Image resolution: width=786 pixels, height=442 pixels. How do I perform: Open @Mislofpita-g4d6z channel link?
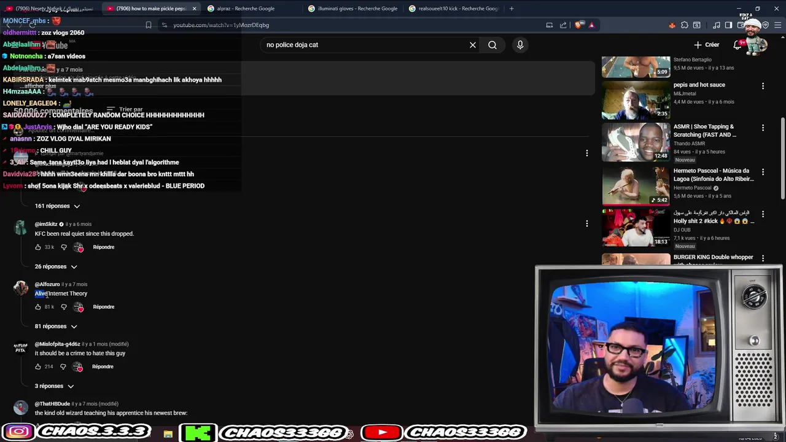[57, 344]
